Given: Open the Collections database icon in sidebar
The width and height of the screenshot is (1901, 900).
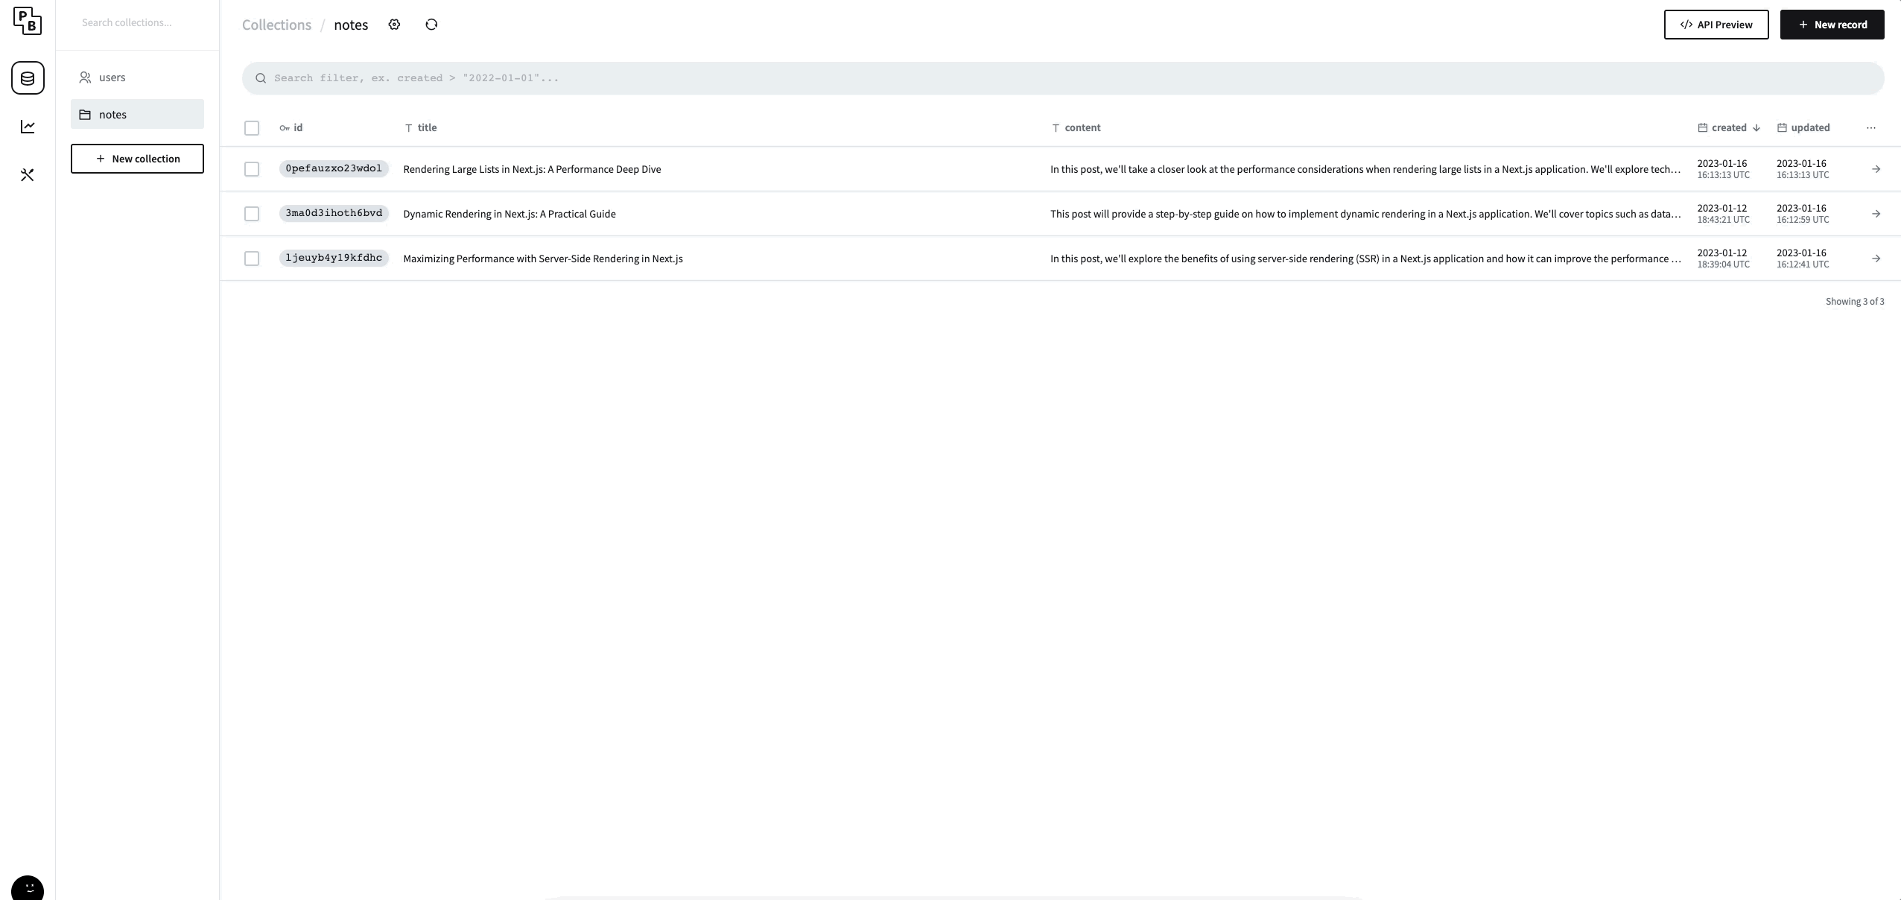Looking at the screenshot, I should [28, 78].
